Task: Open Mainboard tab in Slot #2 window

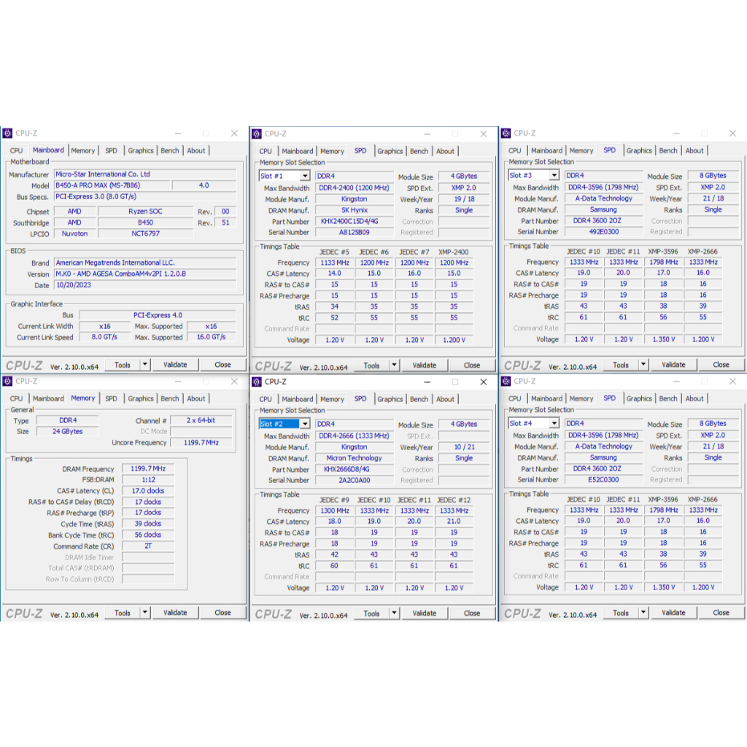Action: click(298, 399)
